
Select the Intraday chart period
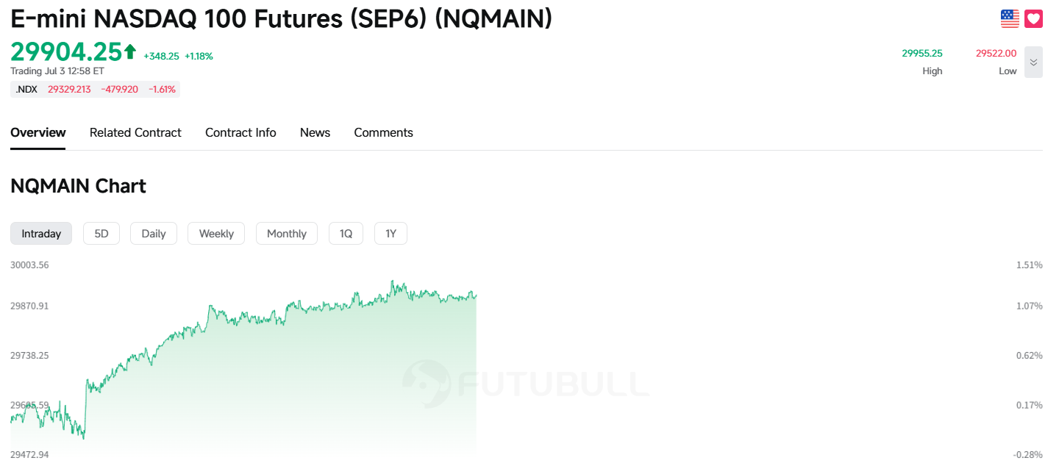pyautogui.click(x=41, y=233)
